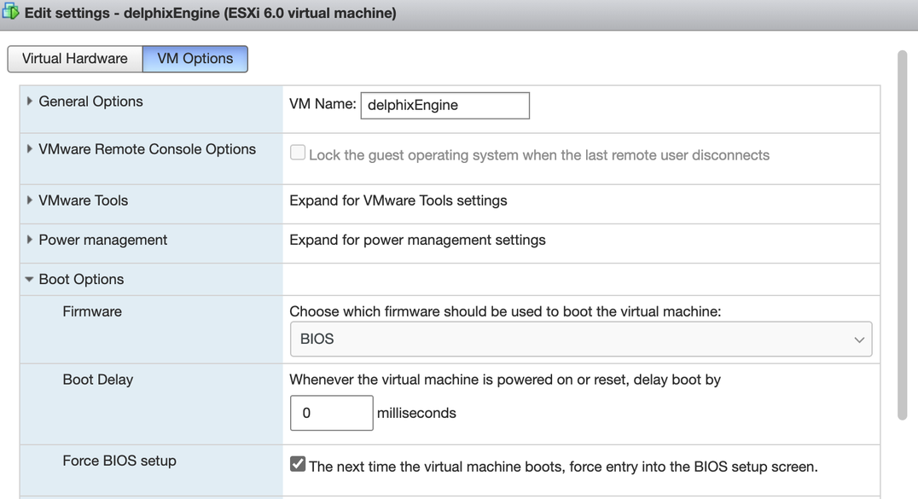This screenshot has height=499, width=918.
Task: Click the lock guest operating system checkbox
Action: click(x=298, y=152)
